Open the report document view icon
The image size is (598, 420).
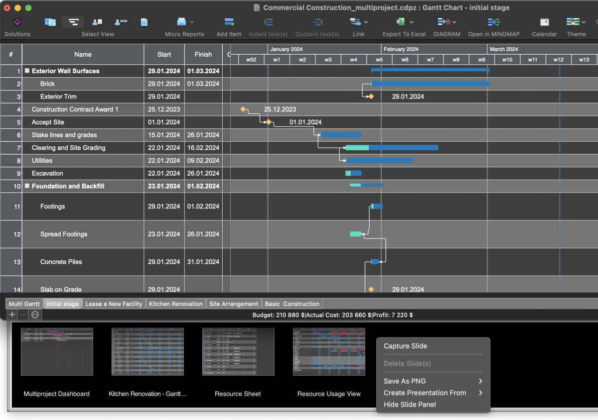pos(145,22)
